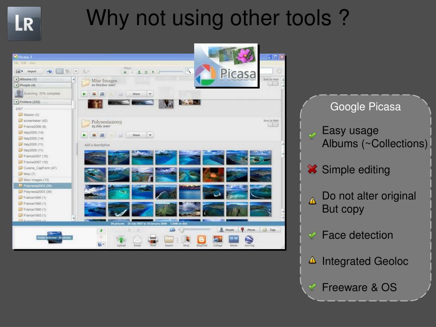
Task: Click the Movie filmstrip icon
Action: click(x=234, y=239)
